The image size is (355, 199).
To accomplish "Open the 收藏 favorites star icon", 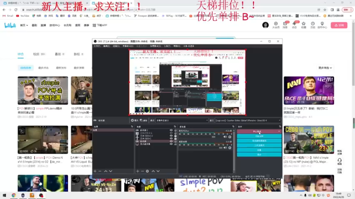I will [304, 25].
